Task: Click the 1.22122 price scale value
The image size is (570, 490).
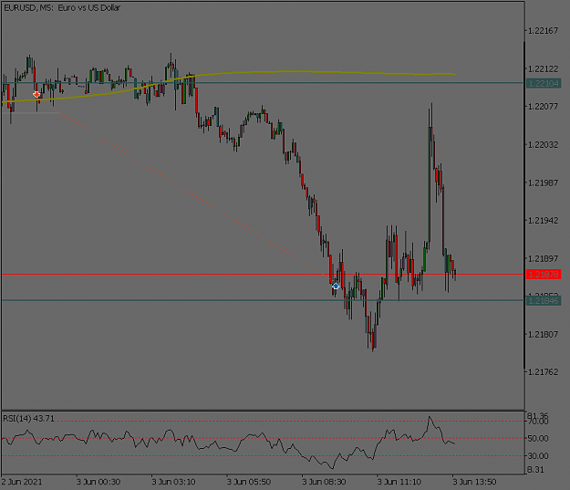Action: (x=543, y=68)
